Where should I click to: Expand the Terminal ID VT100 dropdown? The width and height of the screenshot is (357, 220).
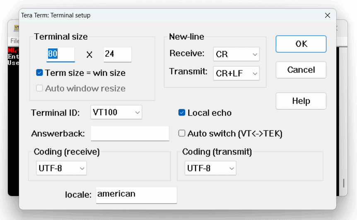[116, 112]
